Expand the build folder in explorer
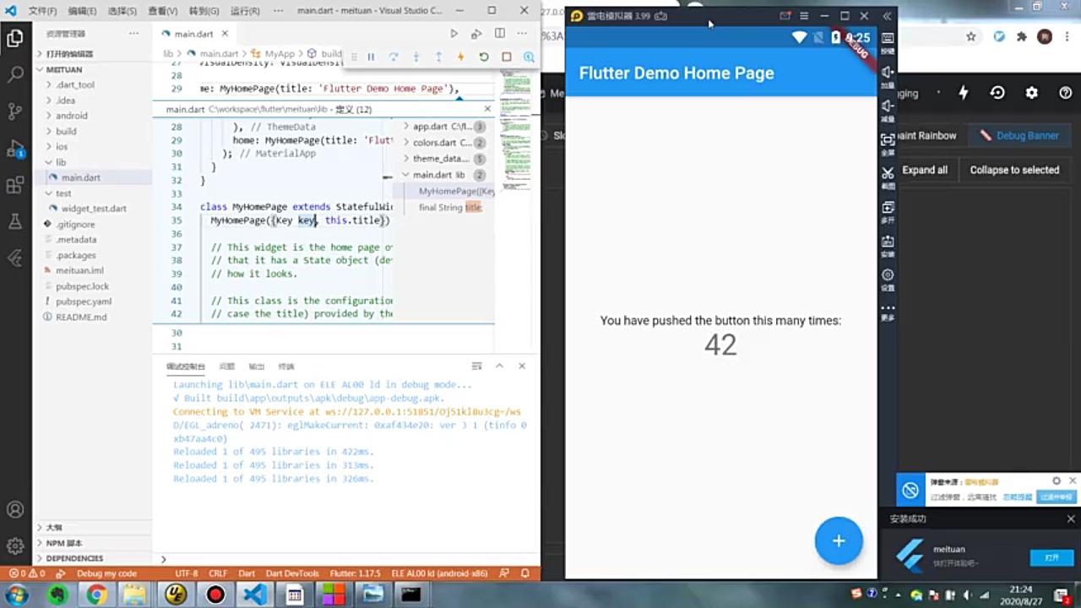The image size is (1081, 608). click(x=92, y=131)
